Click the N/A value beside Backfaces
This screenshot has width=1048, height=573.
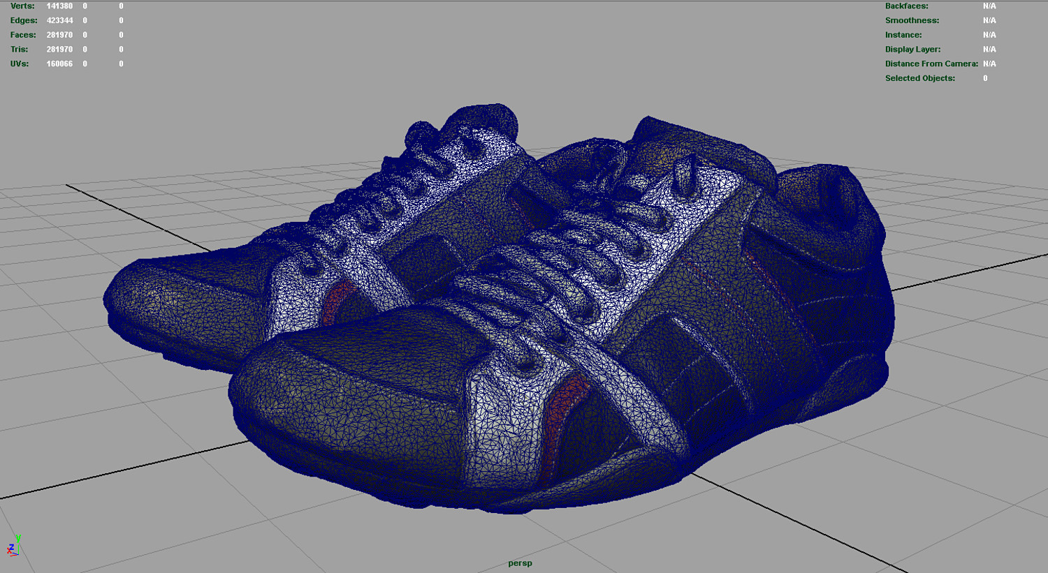tap(989, 6)
